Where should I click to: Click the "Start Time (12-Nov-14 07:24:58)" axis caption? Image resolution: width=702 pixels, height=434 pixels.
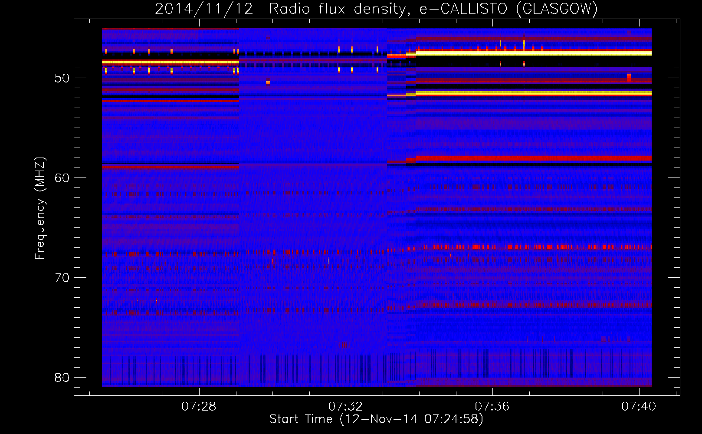[x=376, y=419]
